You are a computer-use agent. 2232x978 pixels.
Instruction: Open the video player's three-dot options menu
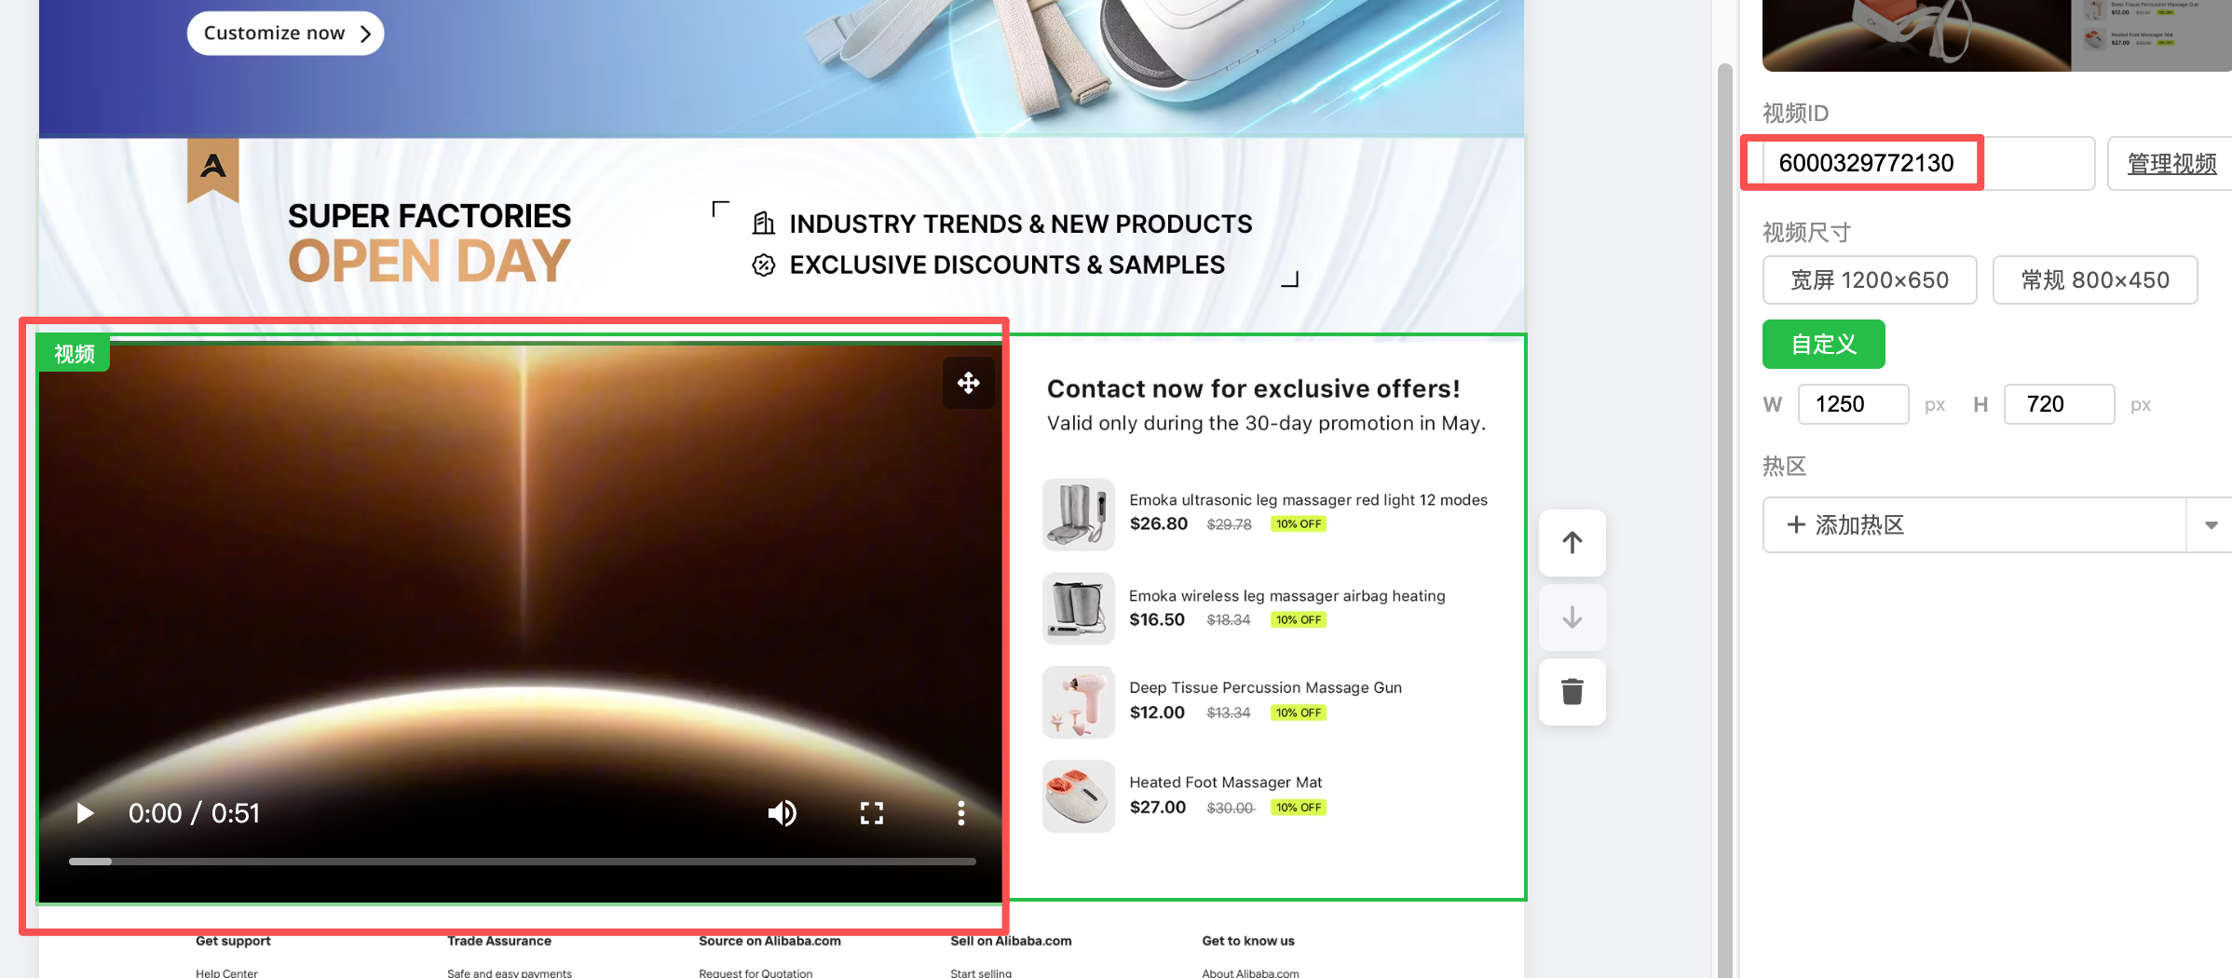coord(960,814)
